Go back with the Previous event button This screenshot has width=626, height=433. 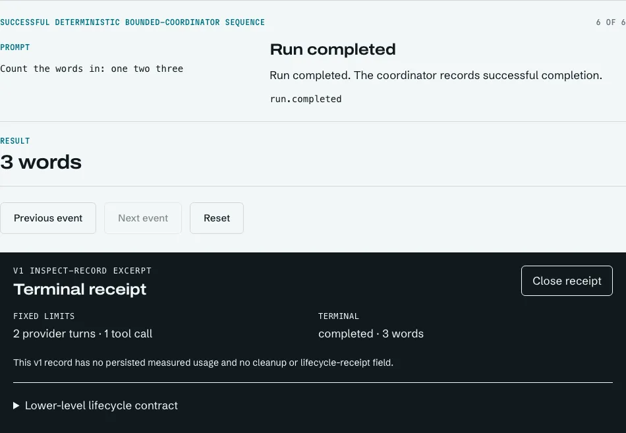click(x=48, y=218)
